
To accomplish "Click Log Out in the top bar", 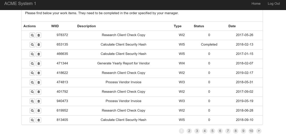I will point(274,4).
